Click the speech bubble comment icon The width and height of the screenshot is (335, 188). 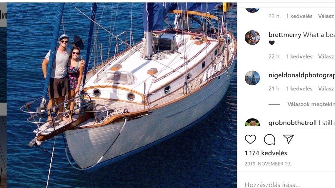[269, 139]
